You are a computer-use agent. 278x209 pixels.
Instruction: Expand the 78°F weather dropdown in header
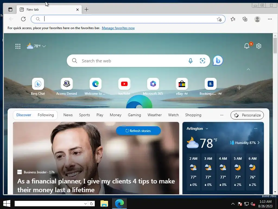44,46
